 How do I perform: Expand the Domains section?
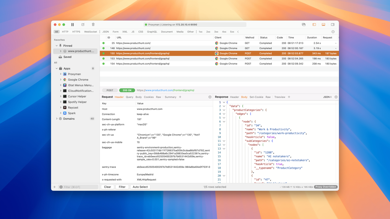(57, 119)
